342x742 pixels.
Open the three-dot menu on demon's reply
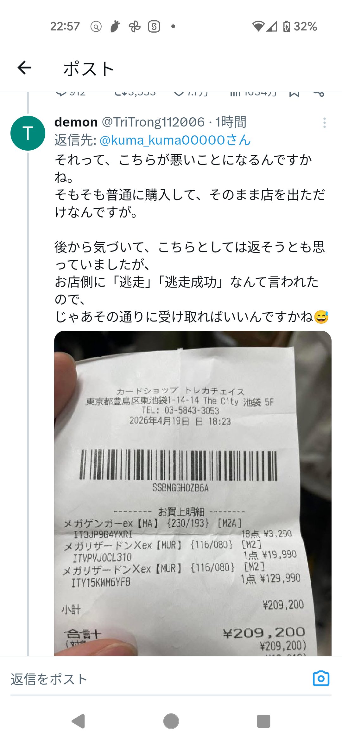(x=325, y=123)
